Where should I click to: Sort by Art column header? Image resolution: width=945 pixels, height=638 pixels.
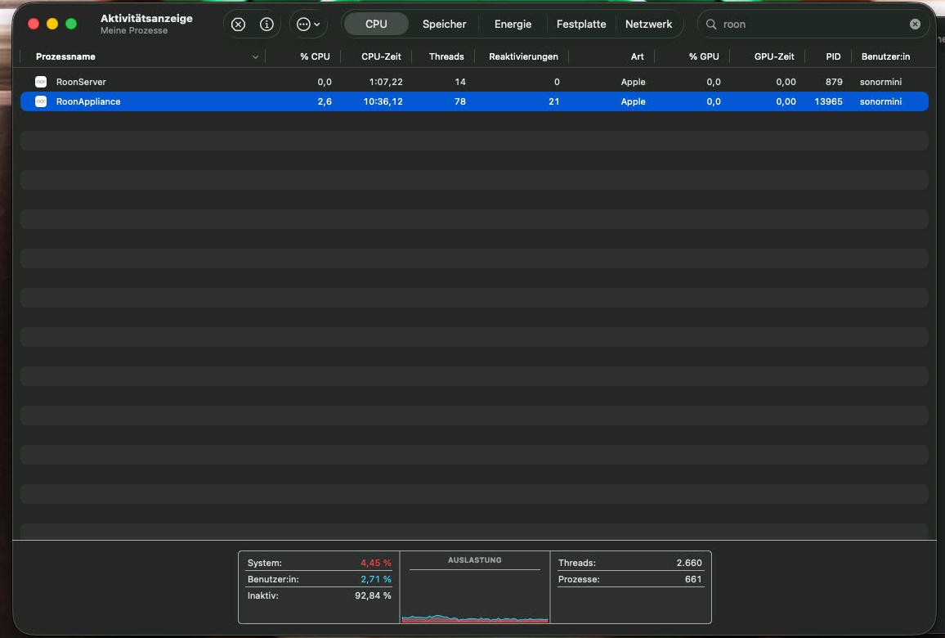[637, 56]
